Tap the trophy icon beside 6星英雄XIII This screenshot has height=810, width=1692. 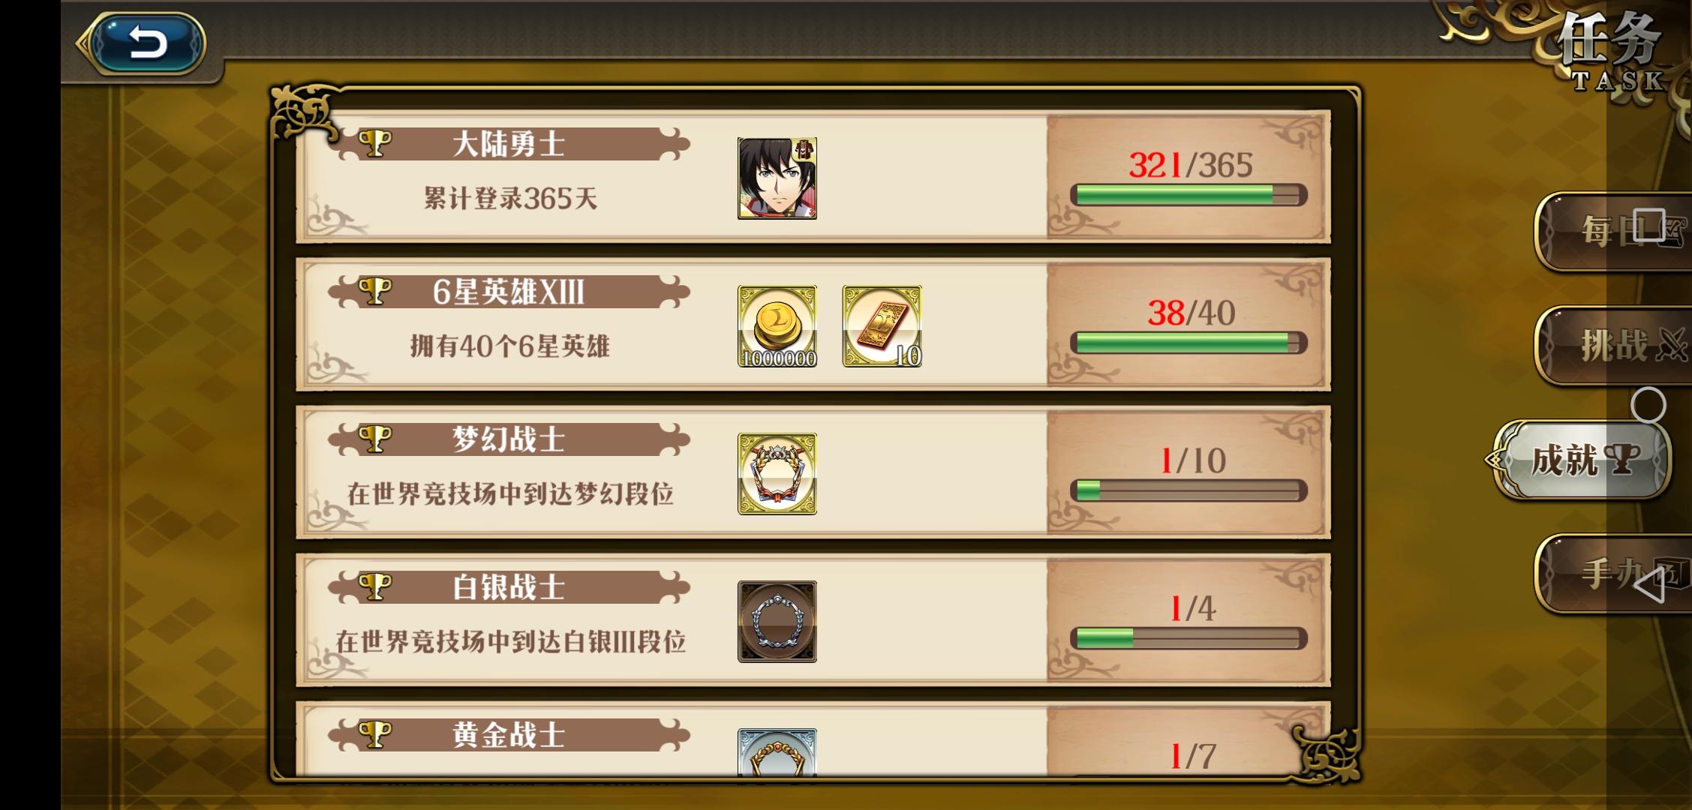(375, 290)
